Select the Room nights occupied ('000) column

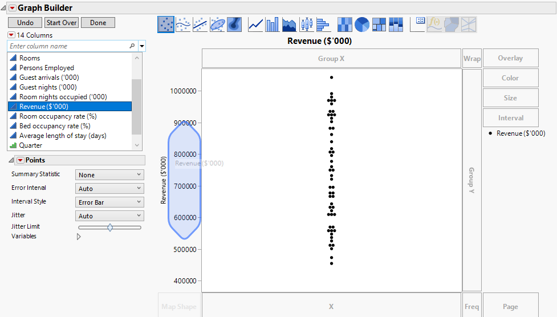(70, 97)
